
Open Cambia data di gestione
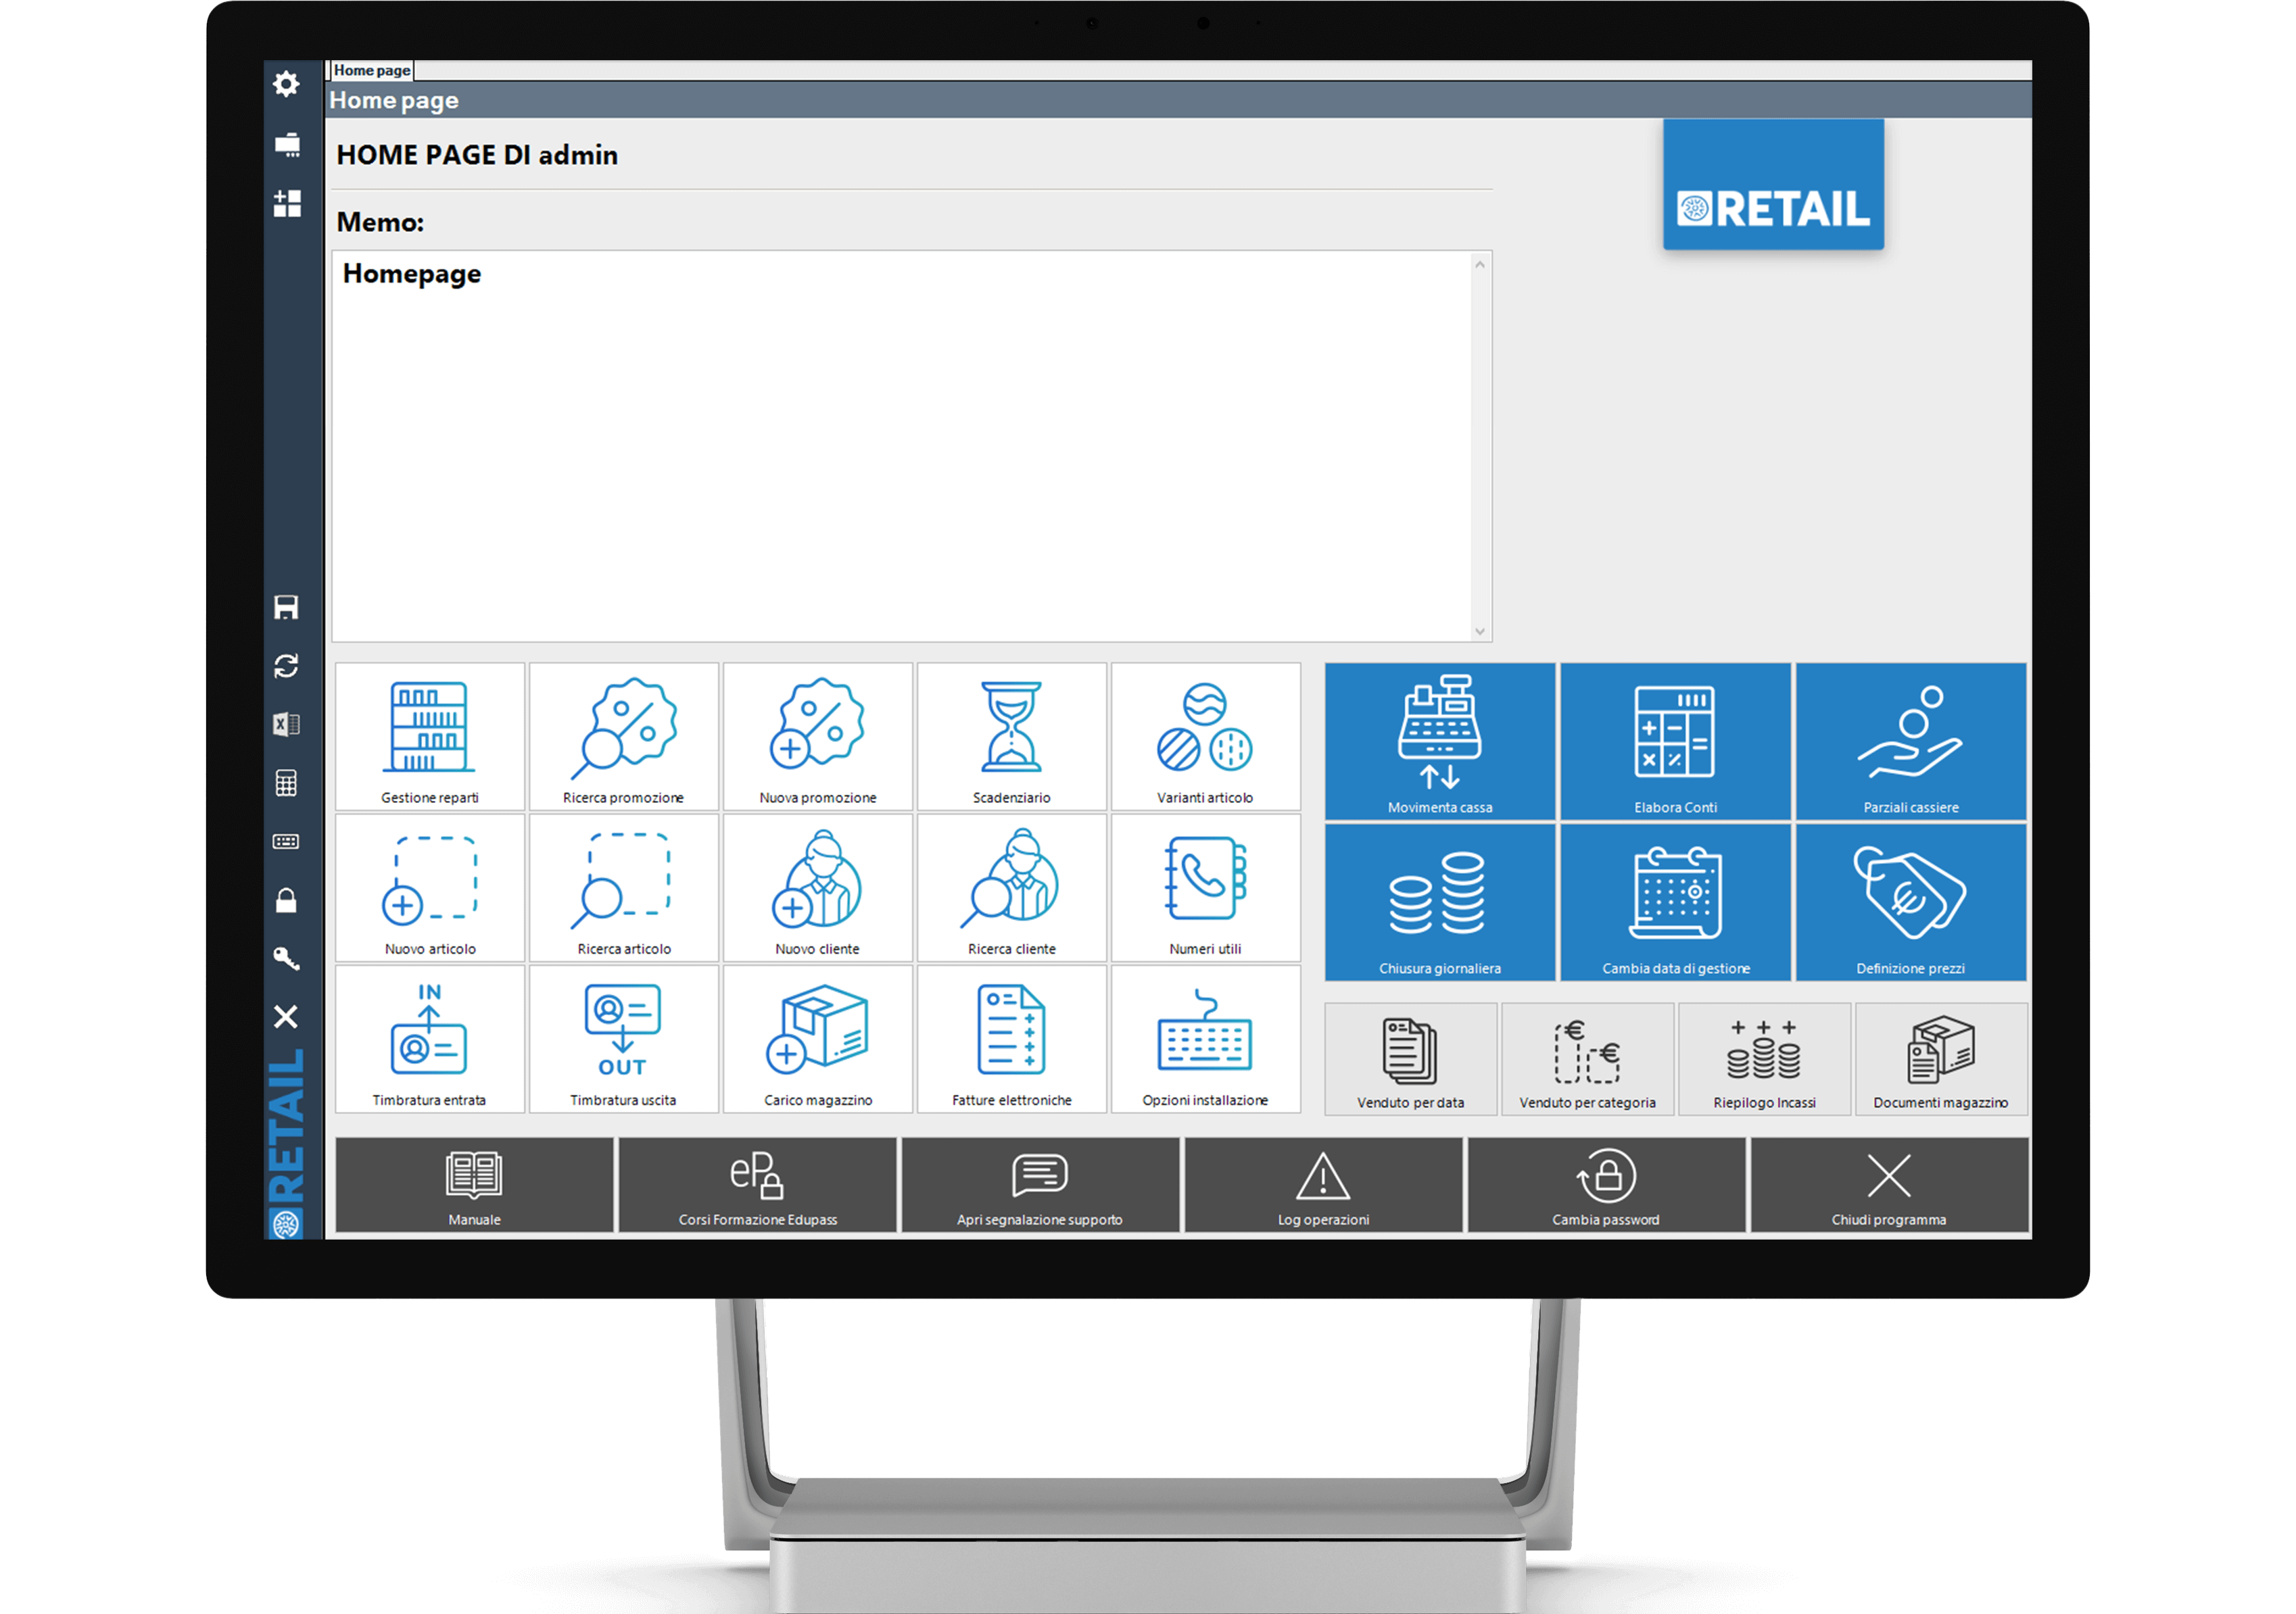(1675, 902)
